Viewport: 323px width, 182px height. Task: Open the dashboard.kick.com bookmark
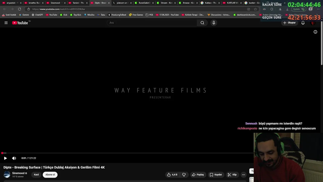[x=245, y=15]
